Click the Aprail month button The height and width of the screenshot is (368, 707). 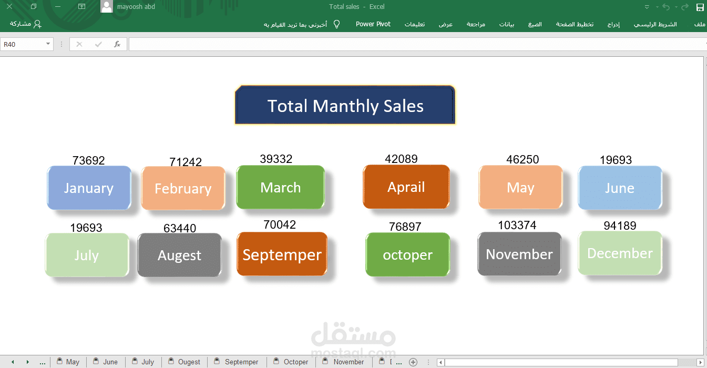coord(406,187)
